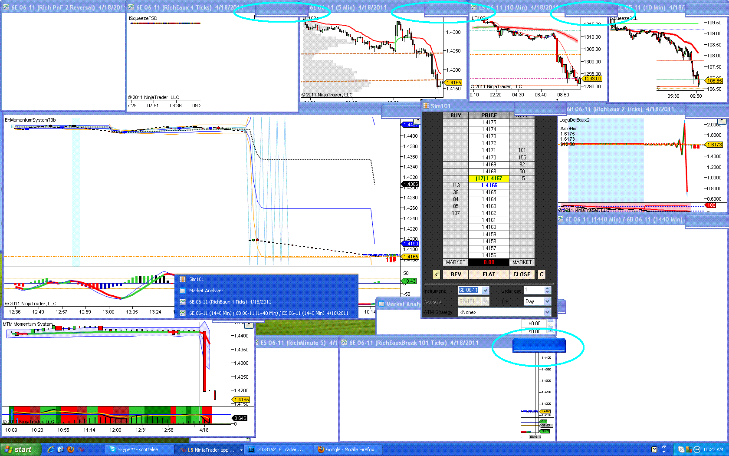Click the NinjaTrader taskbar group button
This screenshot has height=456, width=729.
tap(209, 449)
